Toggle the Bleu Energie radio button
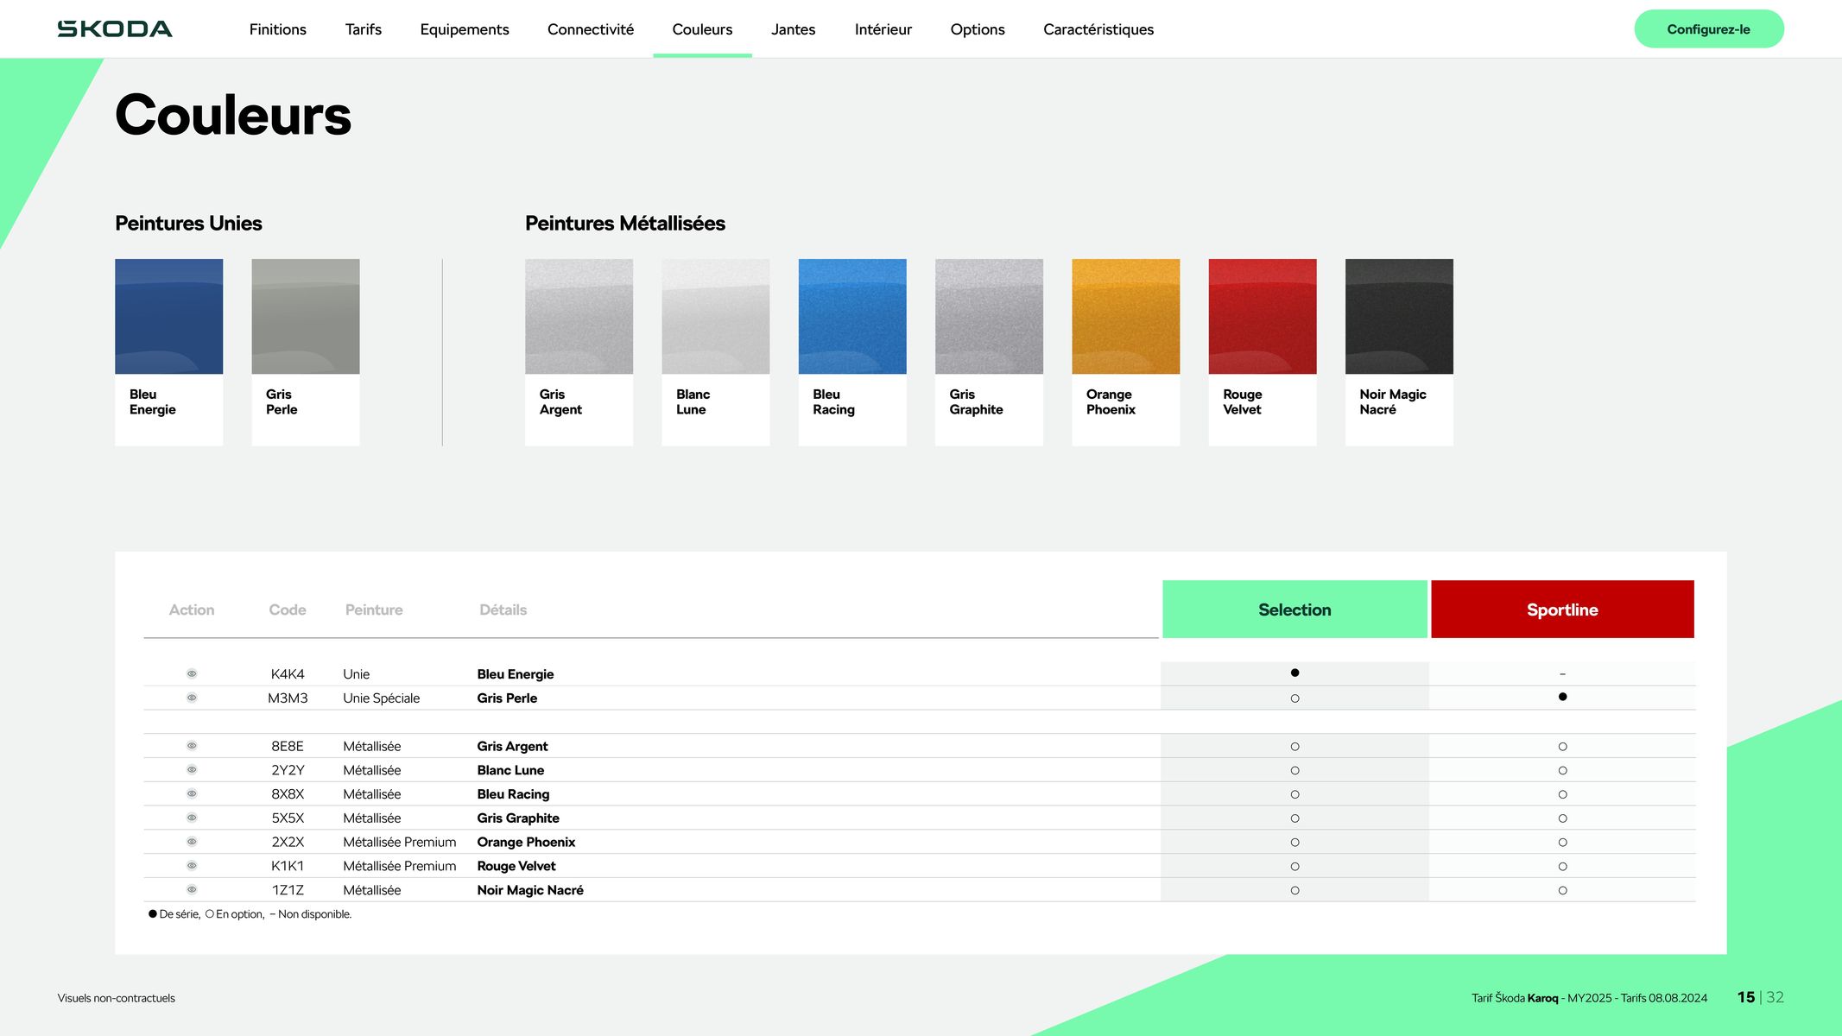The height and width of the screenshot is (1036, 1842). click(1293, 673)
